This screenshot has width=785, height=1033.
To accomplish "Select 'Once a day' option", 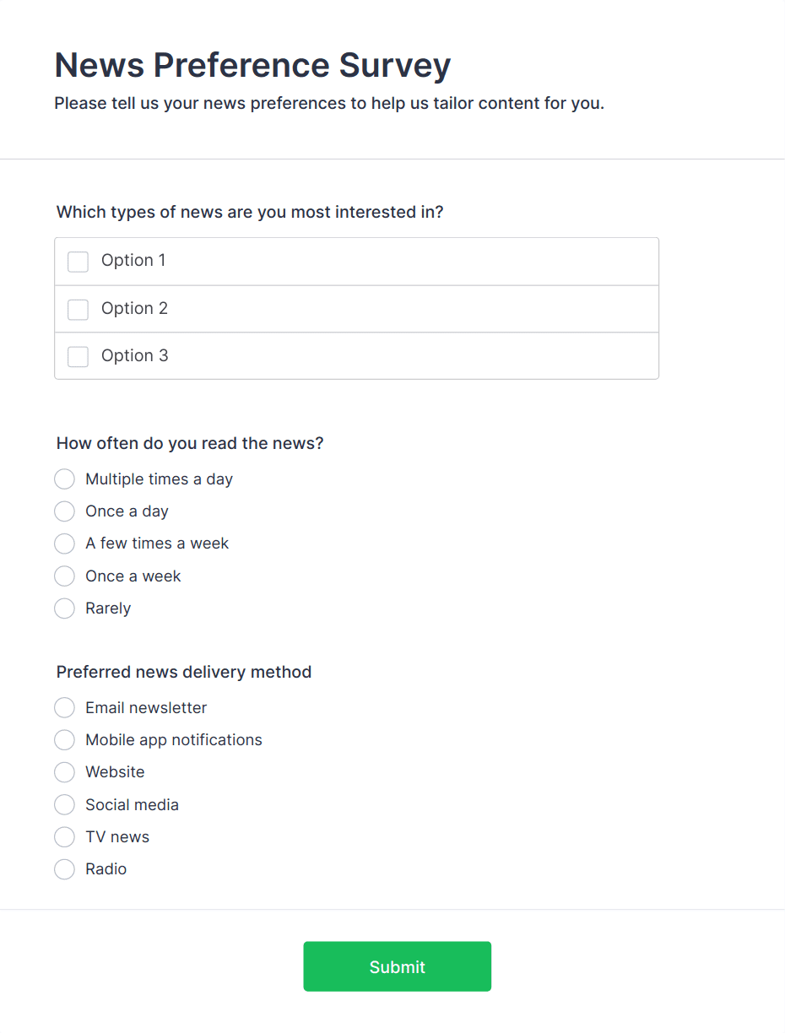I will [64, 511].
